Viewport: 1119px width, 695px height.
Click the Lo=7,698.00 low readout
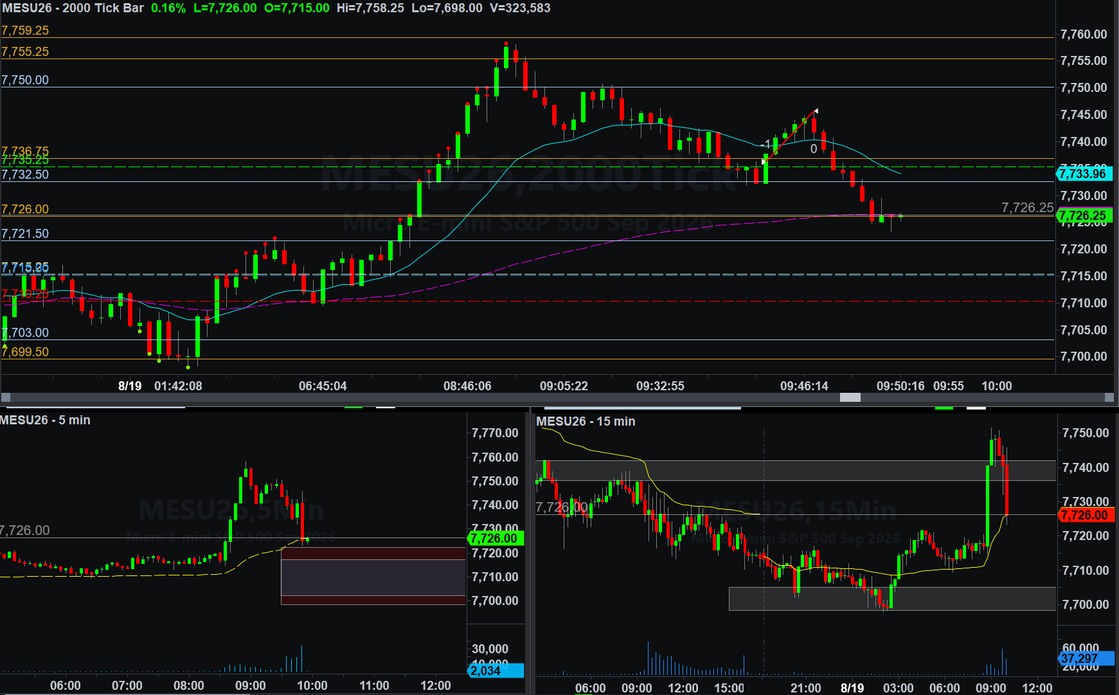[x=447, y=8]
